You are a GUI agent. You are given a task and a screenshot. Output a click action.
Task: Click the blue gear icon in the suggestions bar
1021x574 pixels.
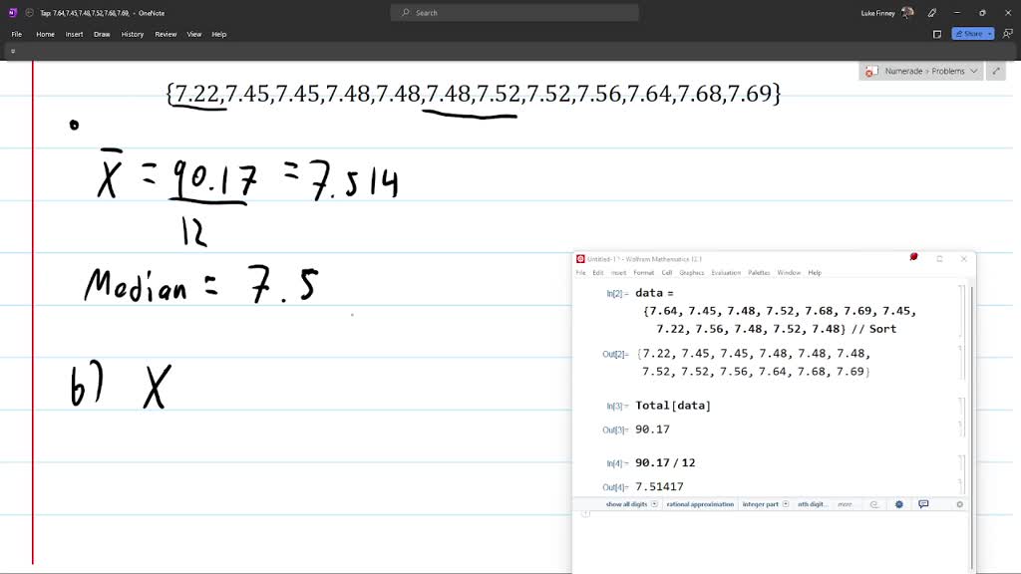(898, 504)
